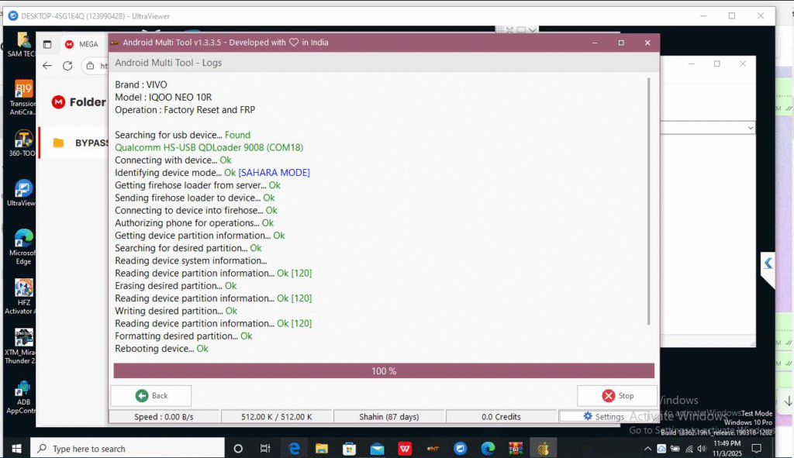Click the log panel vertical scrollbar

point(649,201)
